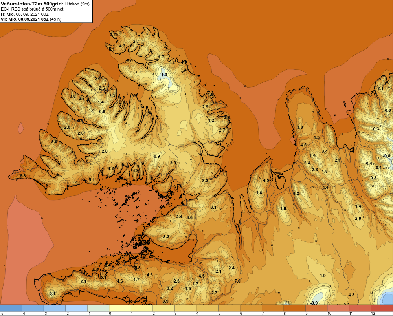Click the 'VT: Mið. 08.09.2021 05Z' valid time
The image size is (393, 316).
click(x=24, y=19)
